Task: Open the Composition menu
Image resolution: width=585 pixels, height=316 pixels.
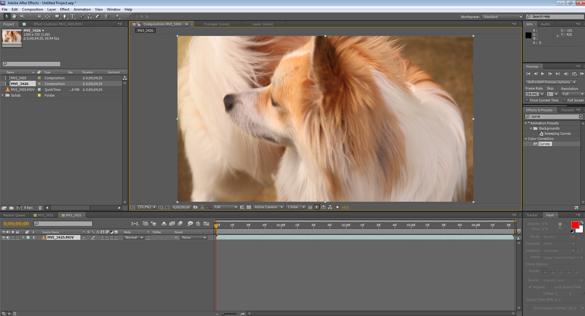Action: (x=32, y=9)
